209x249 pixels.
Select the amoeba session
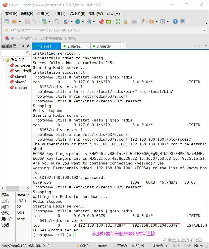pyautogui.click(x=22, y=65)
